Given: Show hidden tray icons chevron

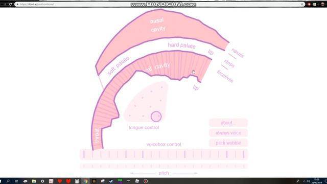Looking at the screenshot, I should coord(305,181).
